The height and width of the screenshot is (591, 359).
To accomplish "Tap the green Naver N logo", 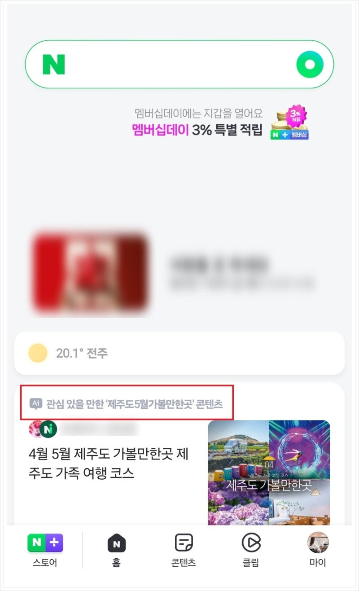I will click(54, 64).
